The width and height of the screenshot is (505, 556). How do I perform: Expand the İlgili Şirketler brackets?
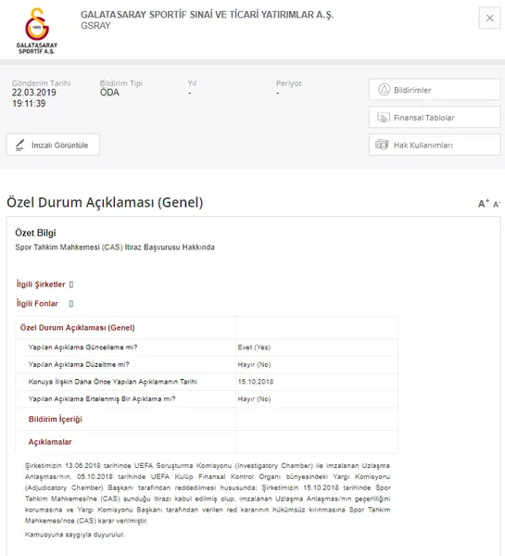(x=71, y=284)
